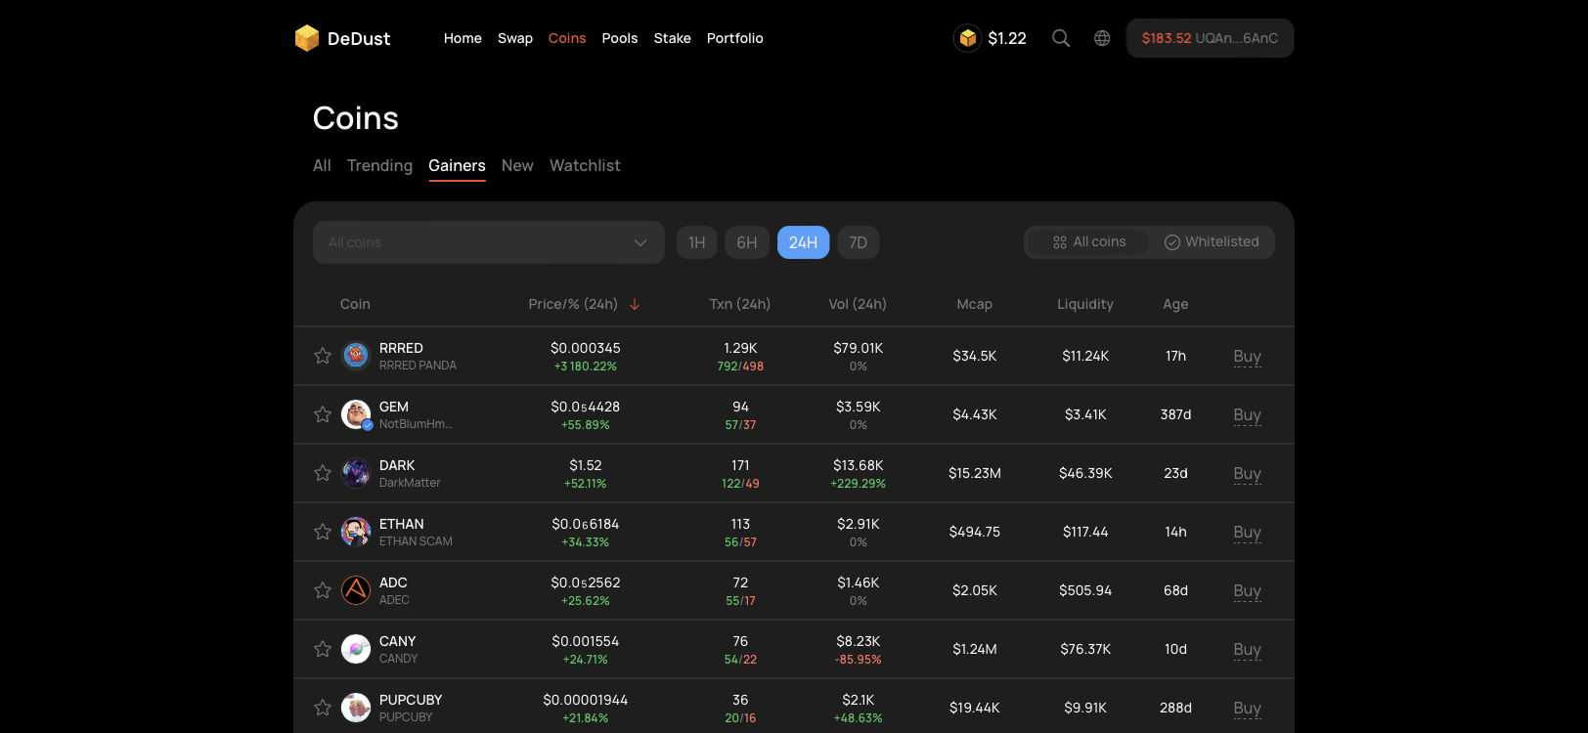
Task: Switch to the New tab
Action: pos(517,165)
